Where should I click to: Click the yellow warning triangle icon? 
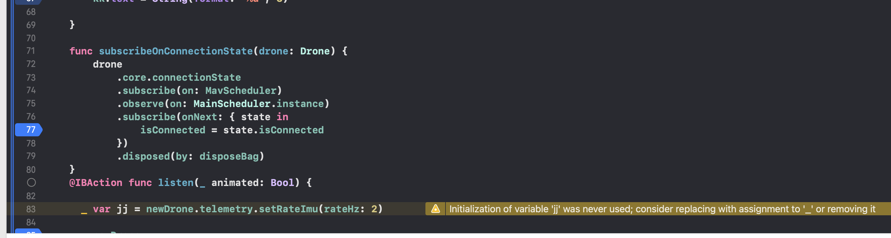point(436,209)
